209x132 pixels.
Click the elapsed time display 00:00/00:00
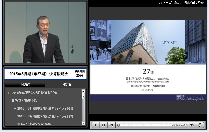point(179,125)
